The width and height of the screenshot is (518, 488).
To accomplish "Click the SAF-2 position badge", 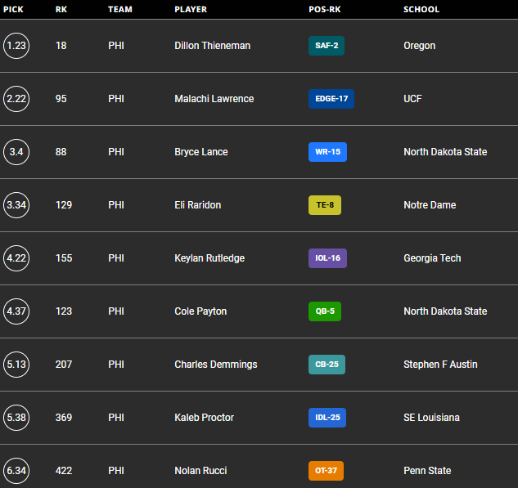I will [x=327, y=46].
